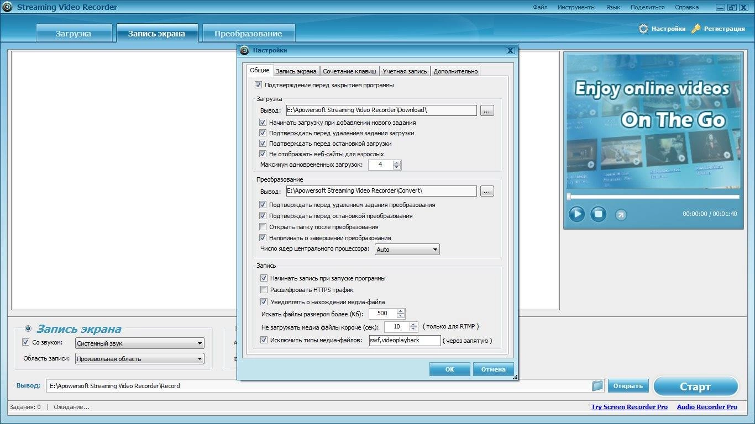The image size is (755, 424).
Task: Click the Настройки dialog title icon
Action: (244, 50)
